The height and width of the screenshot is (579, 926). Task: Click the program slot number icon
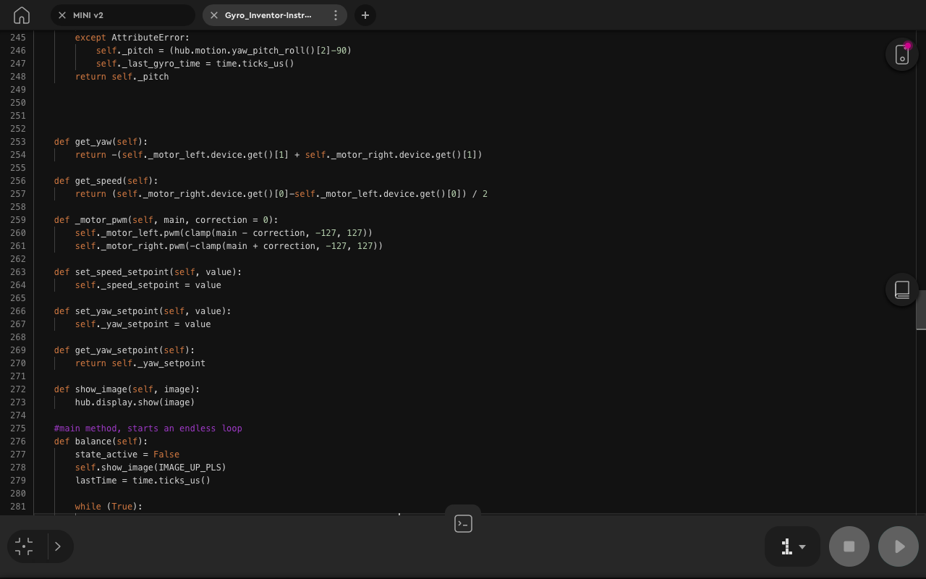point(786,546)
